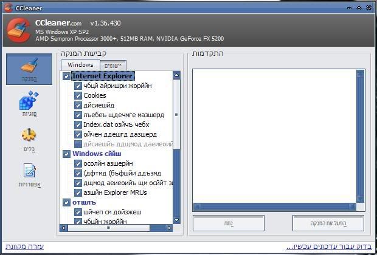Image resolution: width=377 pixels, height=255 pixels.
Task: Select the Windows group header text
Action: tap(97, 154)
